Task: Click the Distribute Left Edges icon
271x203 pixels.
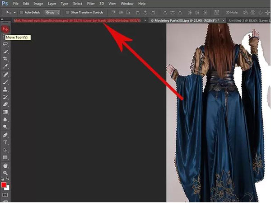Action: coord(190,13)
